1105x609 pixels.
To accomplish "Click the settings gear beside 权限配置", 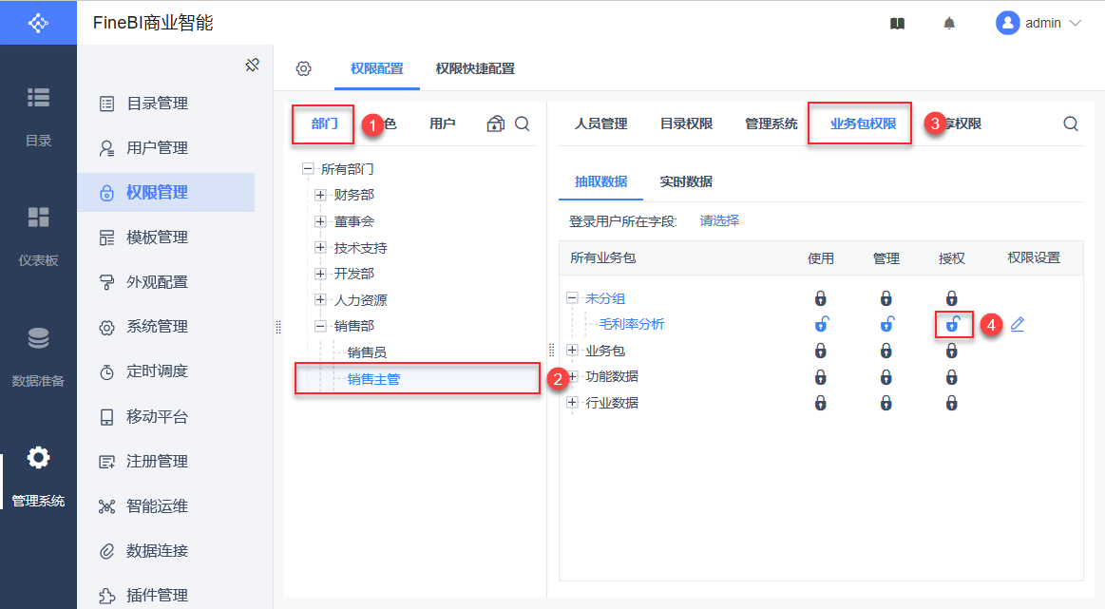I will point(304,68).
